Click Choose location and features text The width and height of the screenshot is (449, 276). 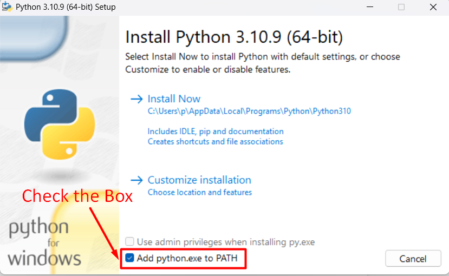click(x=200, y=192)
